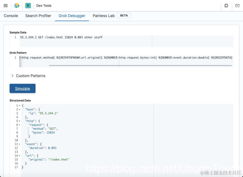The height and width of the screenshot is (177, 243).
Task: Click the BETA badge
Action: (x=124, y=16)
